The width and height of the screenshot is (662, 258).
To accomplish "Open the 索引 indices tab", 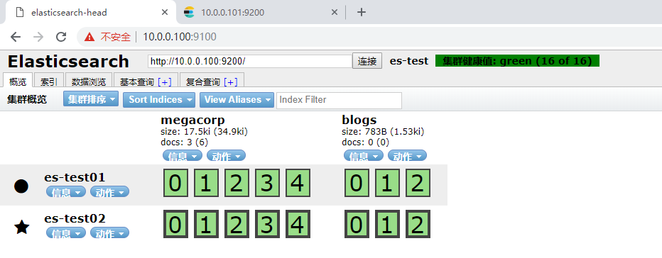I will (x=49, y=82).
